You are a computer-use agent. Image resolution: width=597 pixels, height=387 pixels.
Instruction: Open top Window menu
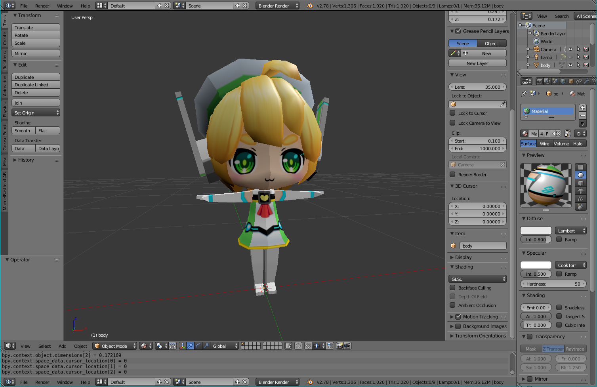[65, 6]
